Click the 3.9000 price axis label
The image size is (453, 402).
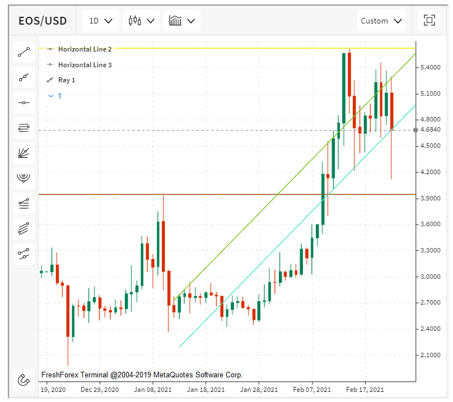click(x=430, y=198)
